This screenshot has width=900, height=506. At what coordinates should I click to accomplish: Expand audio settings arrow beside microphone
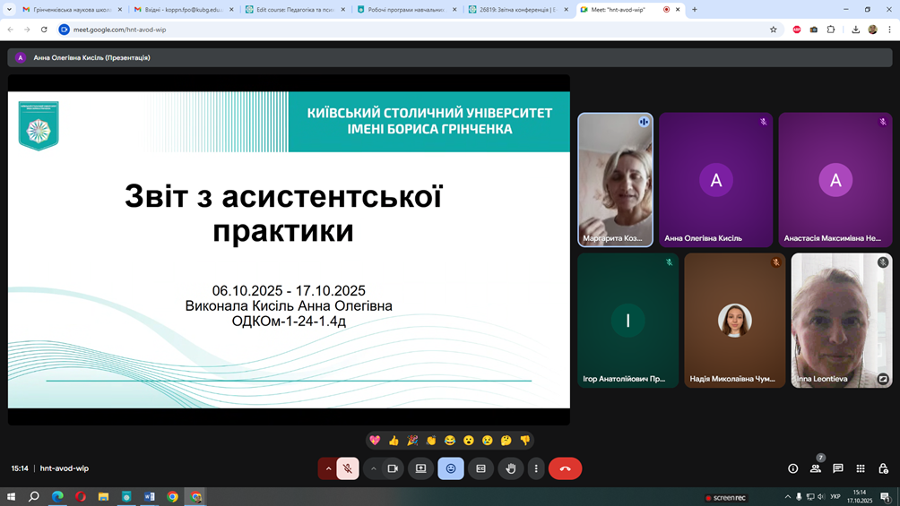coord(328,468)
